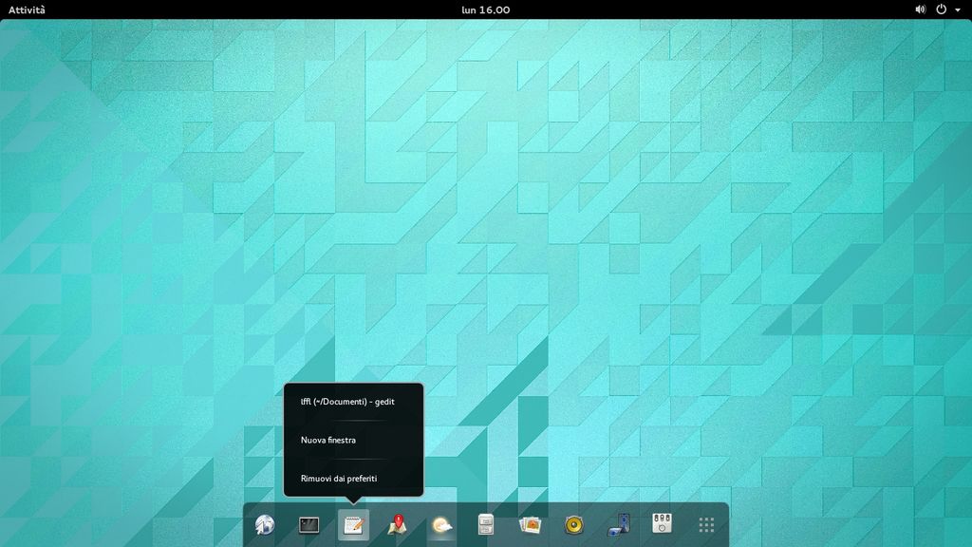Click the Attività button in top bar
Viewport: 972px width, 547px height.
tap(27, 9)
